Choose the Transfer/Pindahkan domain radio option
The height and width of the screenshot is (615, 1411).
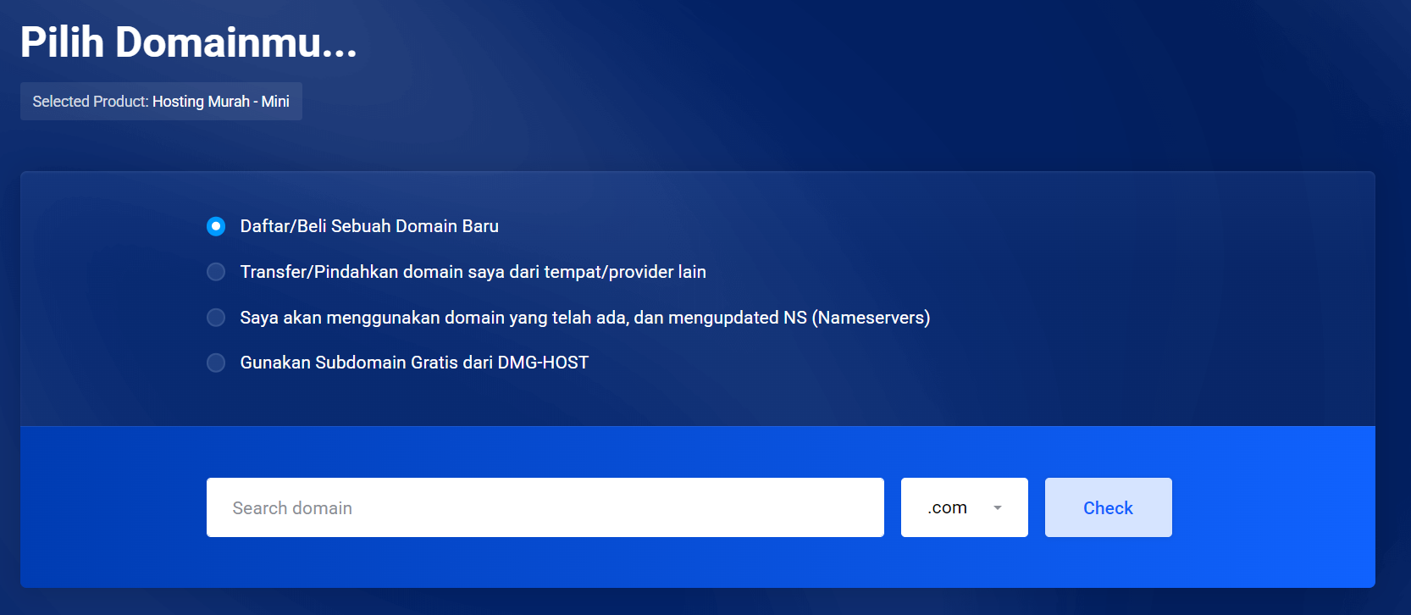[216, 272]
